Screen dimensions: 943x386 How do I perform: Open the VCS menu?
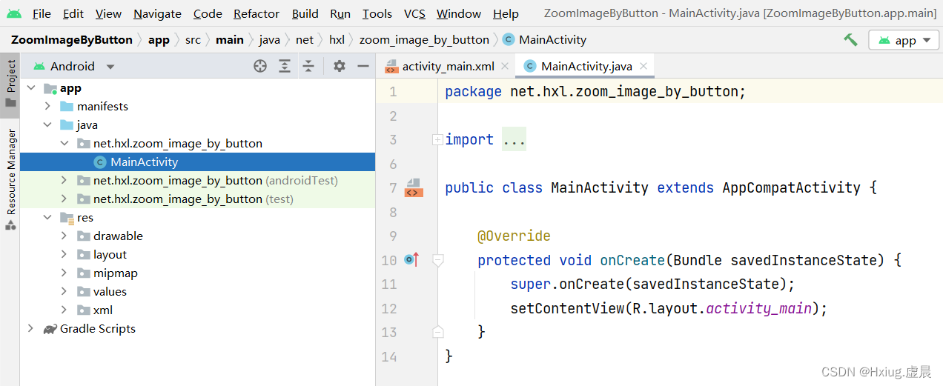pos(414,13)
